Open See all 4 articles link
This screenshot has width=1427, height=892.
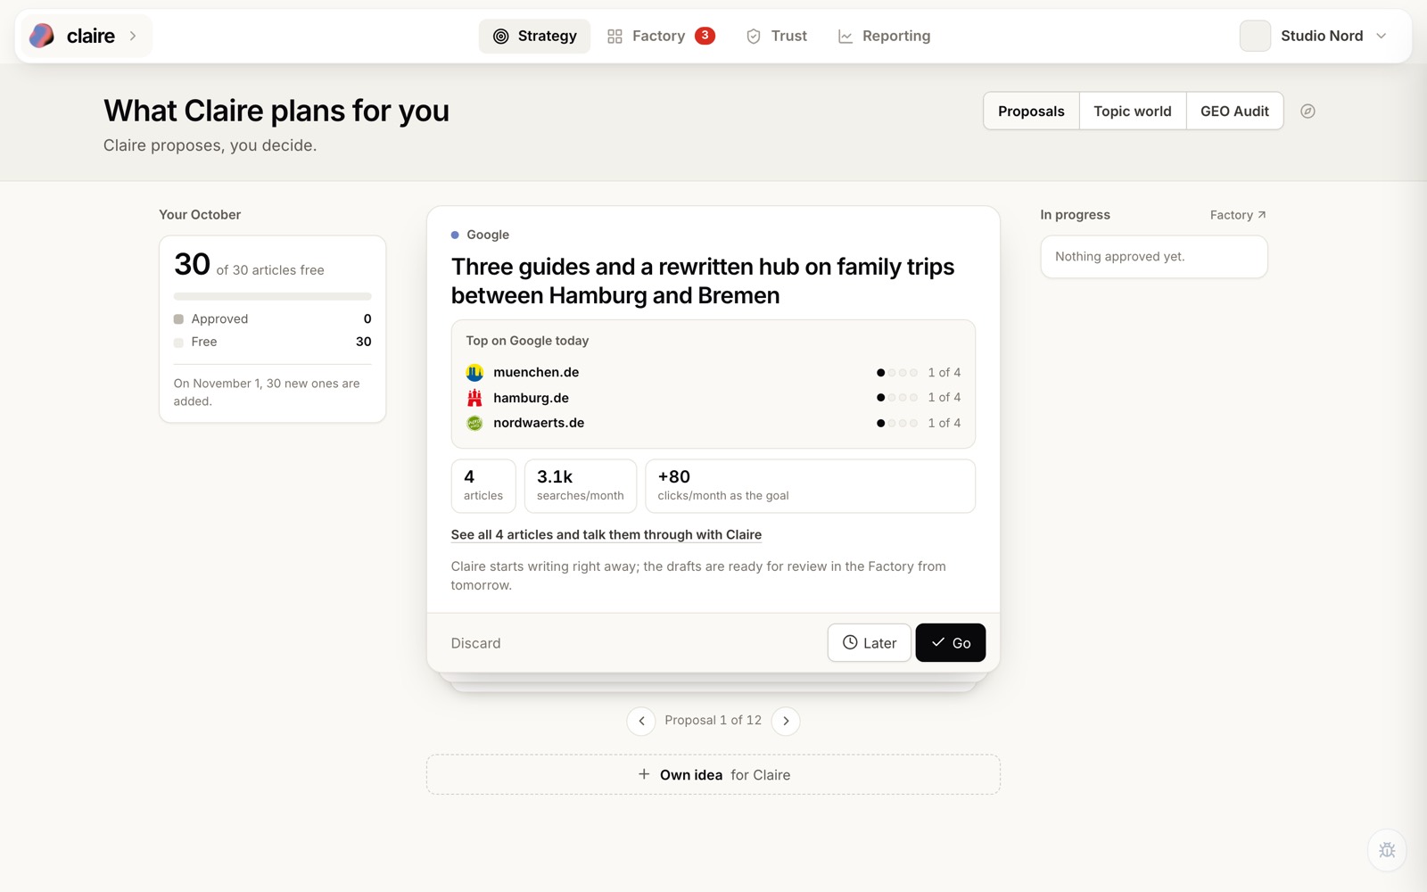(606, 534)
